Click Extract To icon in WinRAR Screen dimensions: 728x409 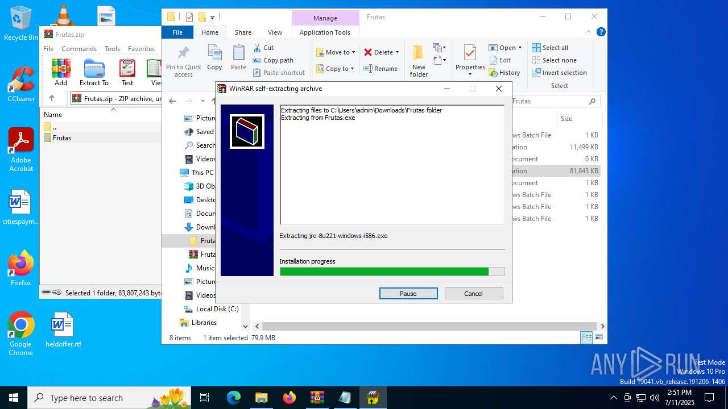[94, 73]
